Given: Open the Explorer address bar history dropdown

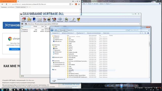Looking at the screenshot, I should click(x=126, y=30).
